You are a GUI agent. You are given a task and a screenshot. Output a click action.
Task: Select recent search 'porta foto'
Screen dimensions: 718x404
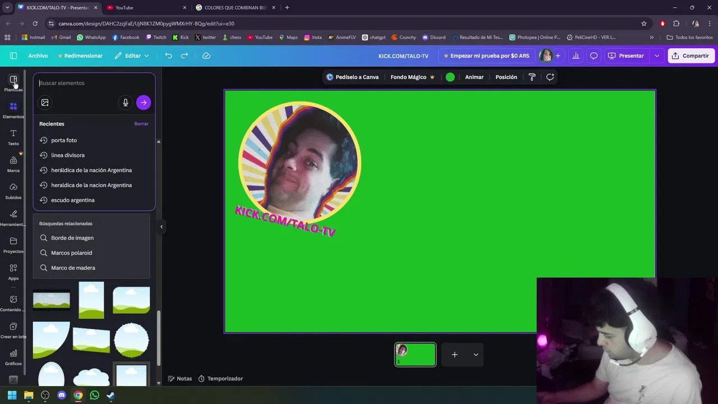(x=94, y=140)
